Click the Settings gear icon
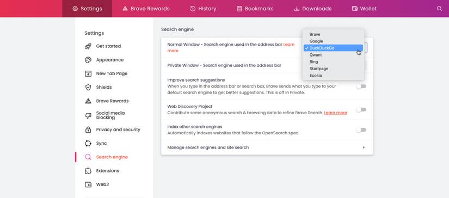 (75, 9)
